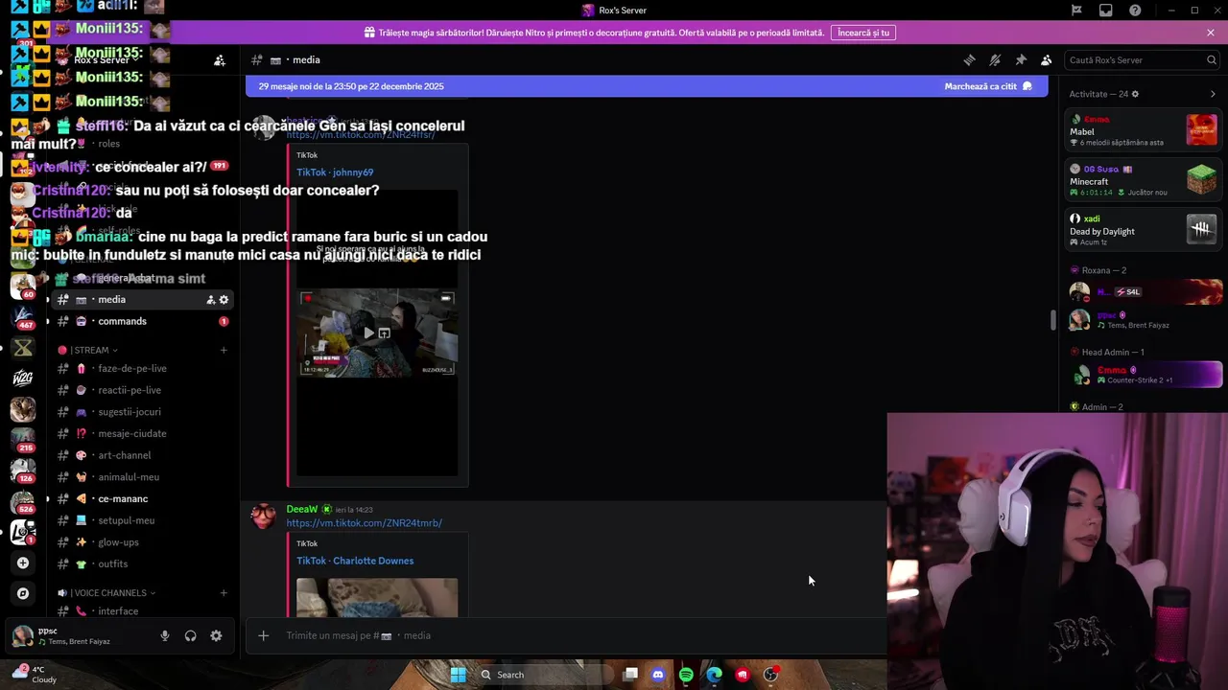This screenshot has width=1228, height=690.
Task: Open Task View on taskbar
Action: point(630,675)
